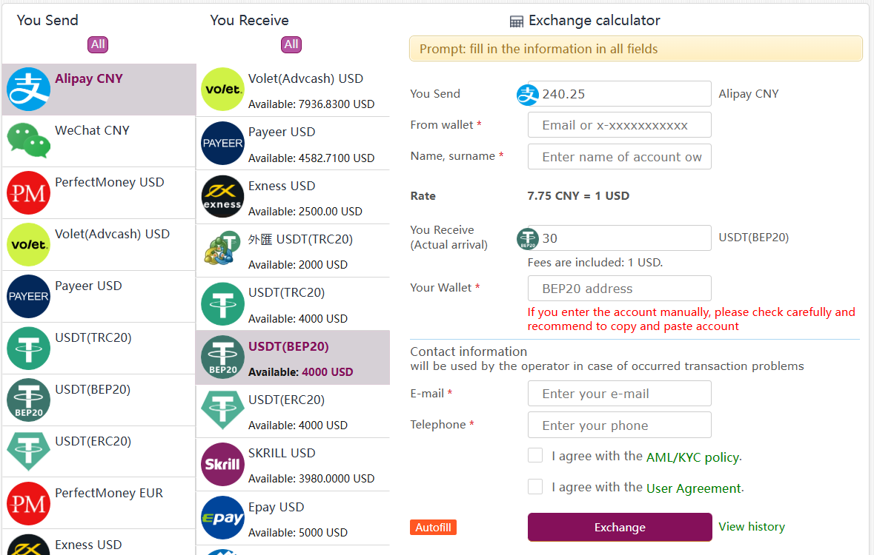Pick the PerfectMoney EUR icon to send

tap(28, 503)
